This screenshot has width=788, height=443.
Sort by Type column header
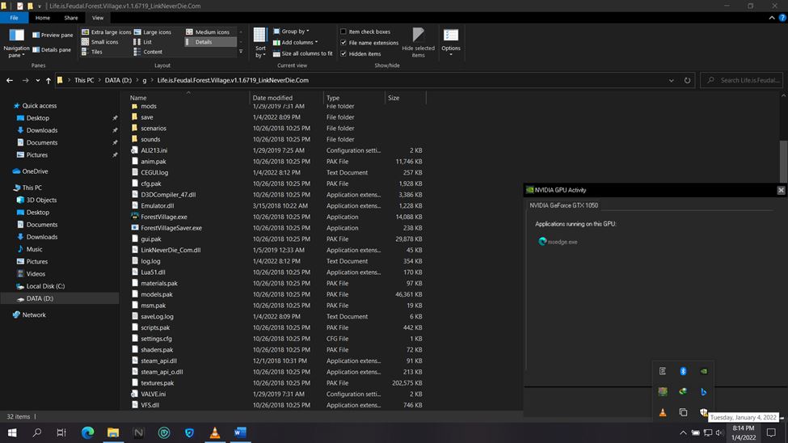tap(354, 98)
